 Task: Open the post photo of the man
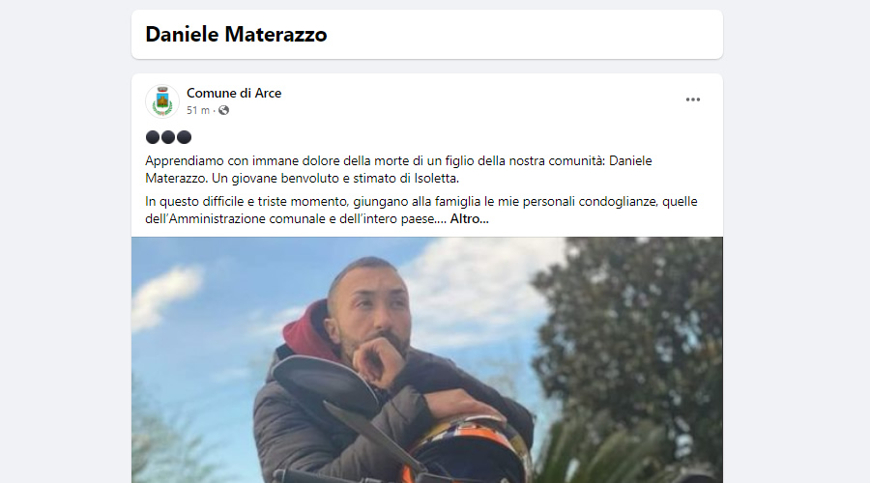(x=427, y=360)
